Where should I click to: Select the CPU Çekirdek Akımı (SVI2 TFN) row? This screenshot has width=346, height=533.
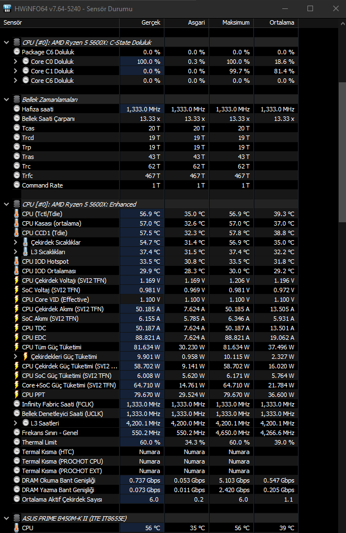point(149,308)
